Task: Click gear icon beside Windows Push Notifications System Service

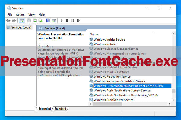Action: (91, 90)
